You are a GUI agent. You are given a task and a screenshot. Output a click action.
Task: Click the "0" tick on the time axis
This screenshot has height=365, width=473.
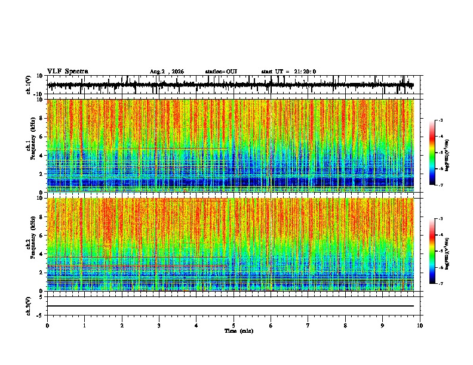(47, 326)
